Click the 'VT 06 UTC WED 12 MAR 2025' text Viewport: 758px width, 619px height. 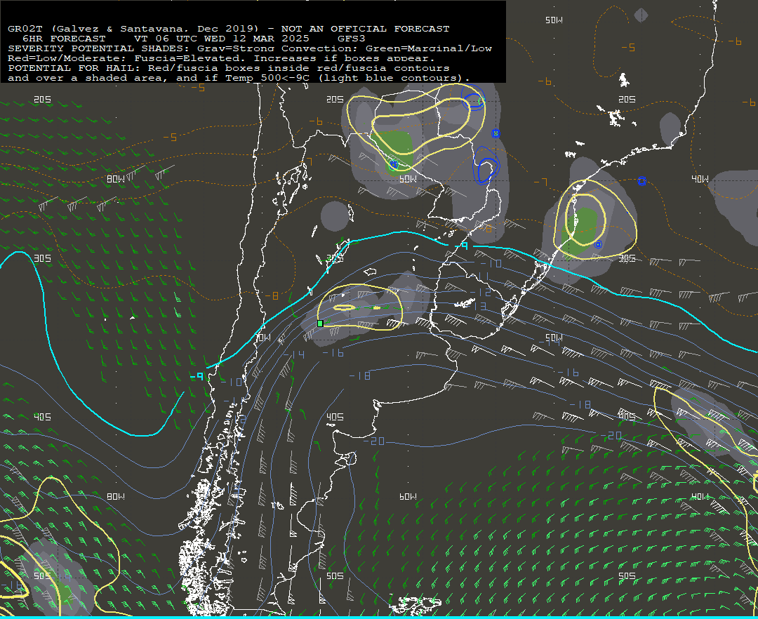(221, 38)
